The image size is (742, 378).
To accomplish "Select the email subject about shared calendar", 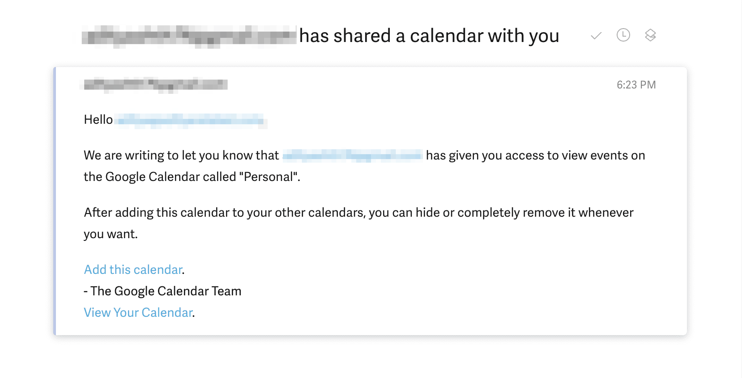I will pyautogui.click(x=430, y=35).
